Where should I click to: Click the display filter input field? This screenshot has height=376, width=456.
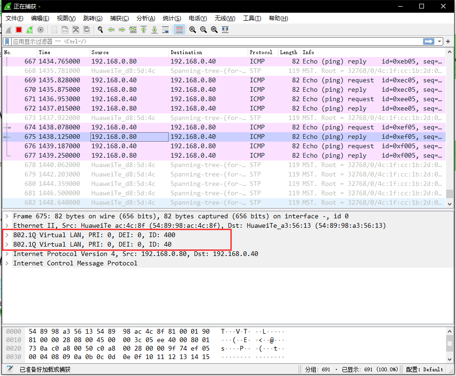[x=217, y=41]
